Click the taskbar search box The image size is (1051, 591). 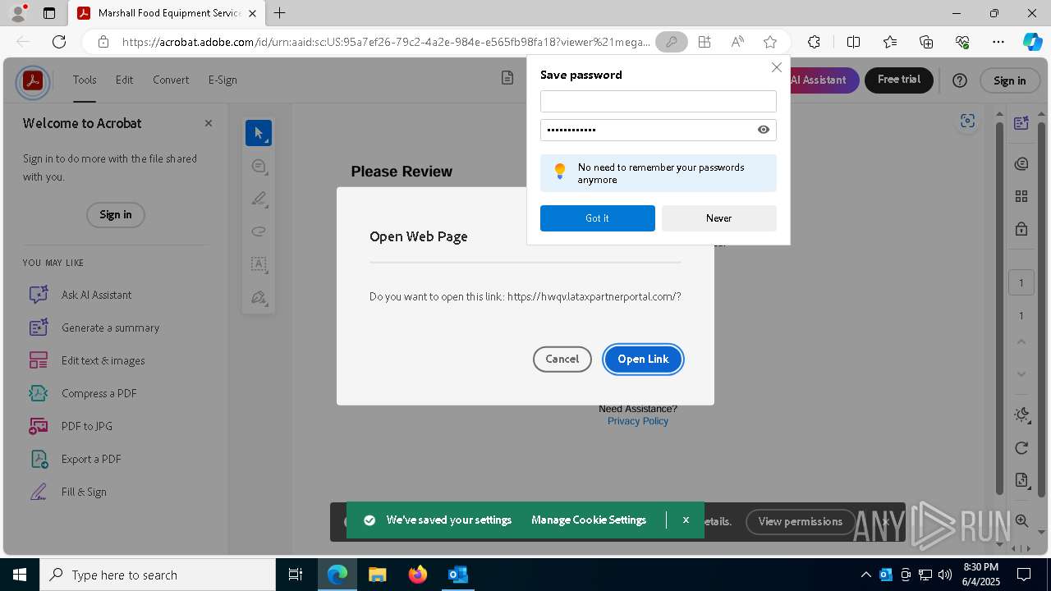pyautogui.click(x=158, y=575)
